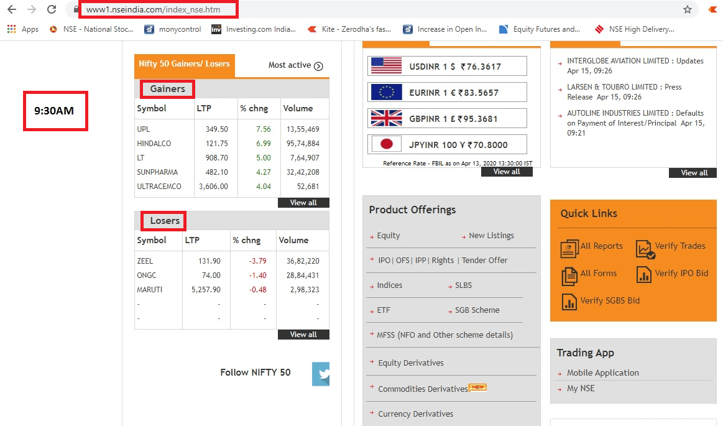723x426 pixels.
Task: Switch to the Most active tab
Action: 290,65
